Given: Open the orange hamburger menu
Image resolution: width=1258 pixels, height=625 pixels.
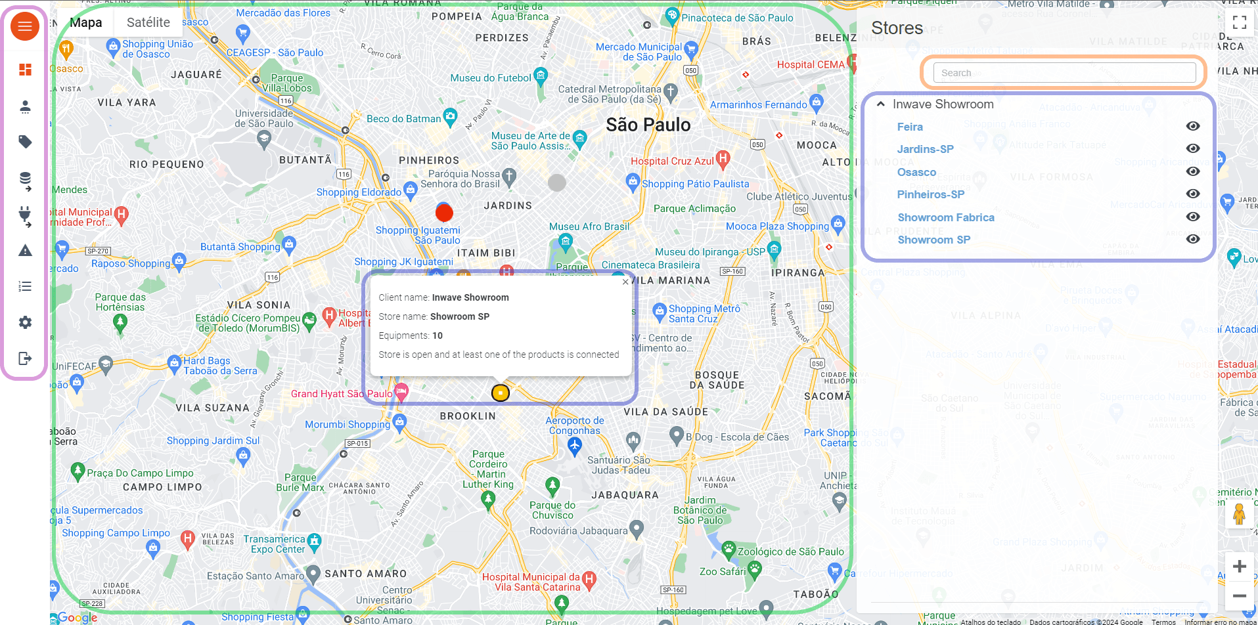Looking at the screenshot, I should 25,26.
